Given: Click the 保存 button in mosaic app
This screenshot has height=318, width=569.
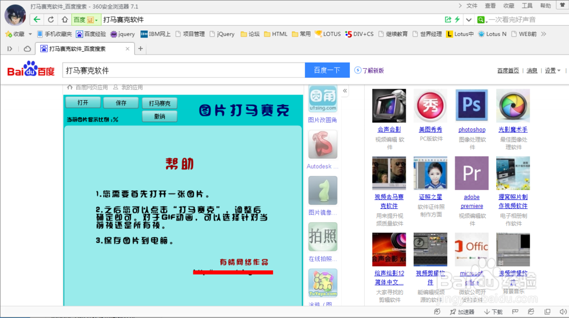Looking at the screenshot, I should coord(121,103).
